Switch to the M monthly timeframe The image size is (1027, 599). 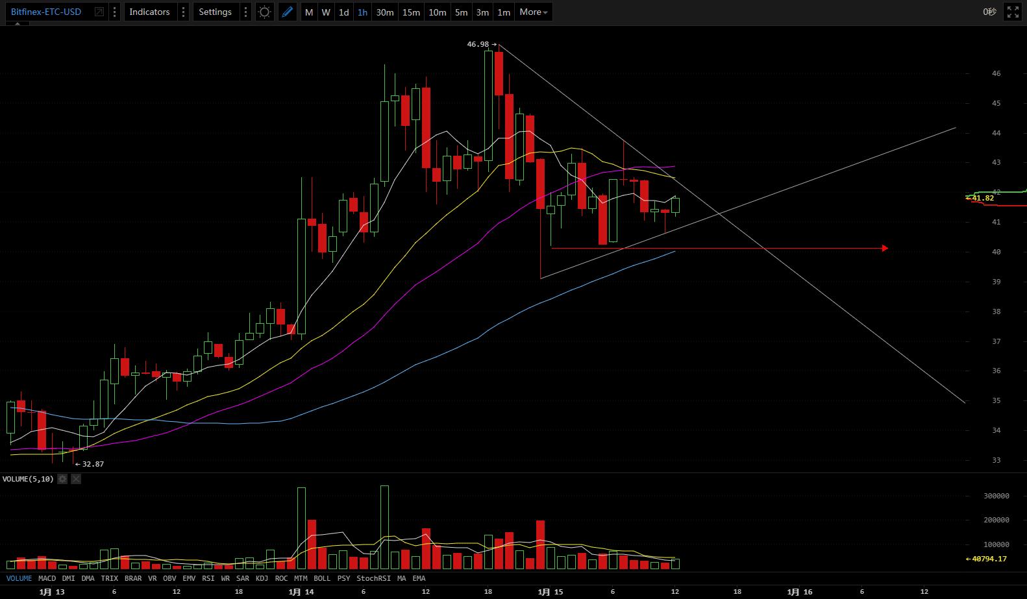point(309,12)
